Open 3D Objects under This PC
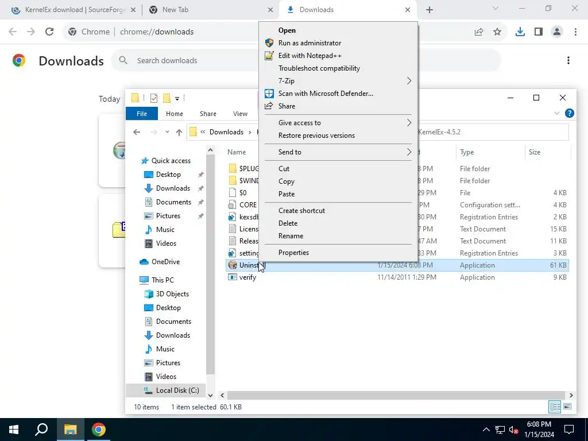 [x=172, y=294]
